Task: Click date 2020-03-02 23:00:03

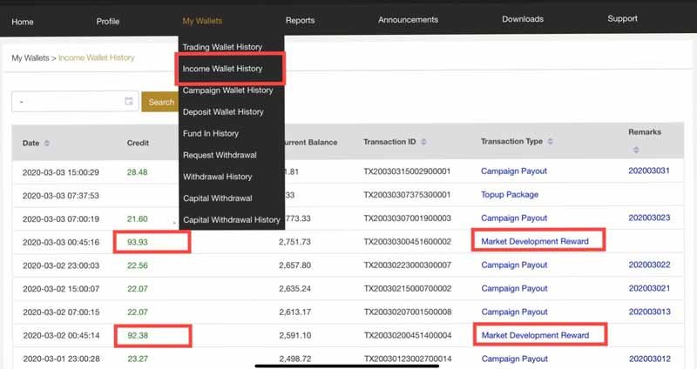Action: pos(61,265)
